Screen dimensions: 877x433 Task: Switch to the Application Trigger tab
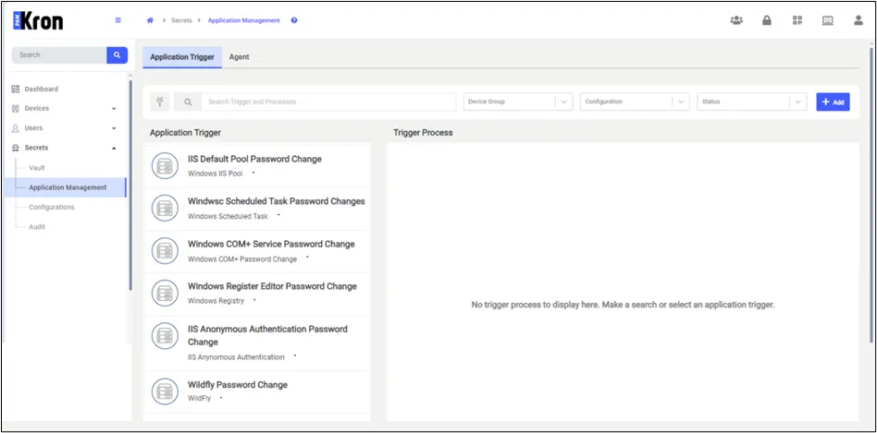[182, 57]
